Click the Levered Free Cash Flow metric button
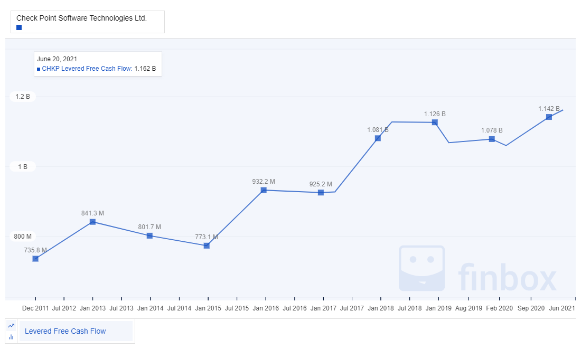The image size is (581, 349). click(75, 331)
